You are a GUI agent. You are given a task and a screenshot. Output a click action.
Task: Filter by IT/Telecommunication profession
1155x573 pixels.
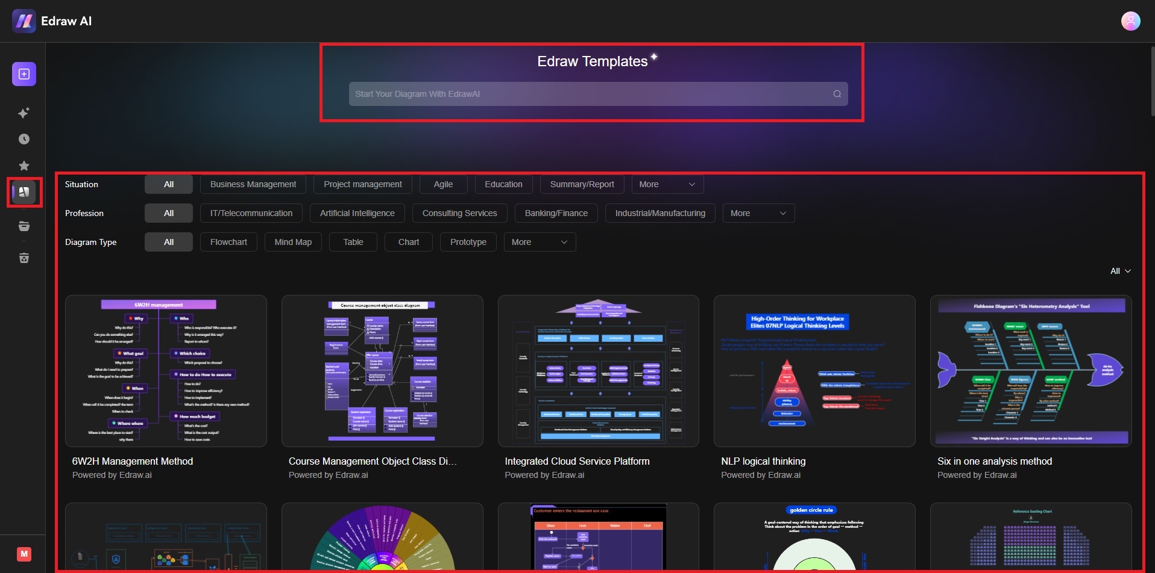click(x=251, y=213)
